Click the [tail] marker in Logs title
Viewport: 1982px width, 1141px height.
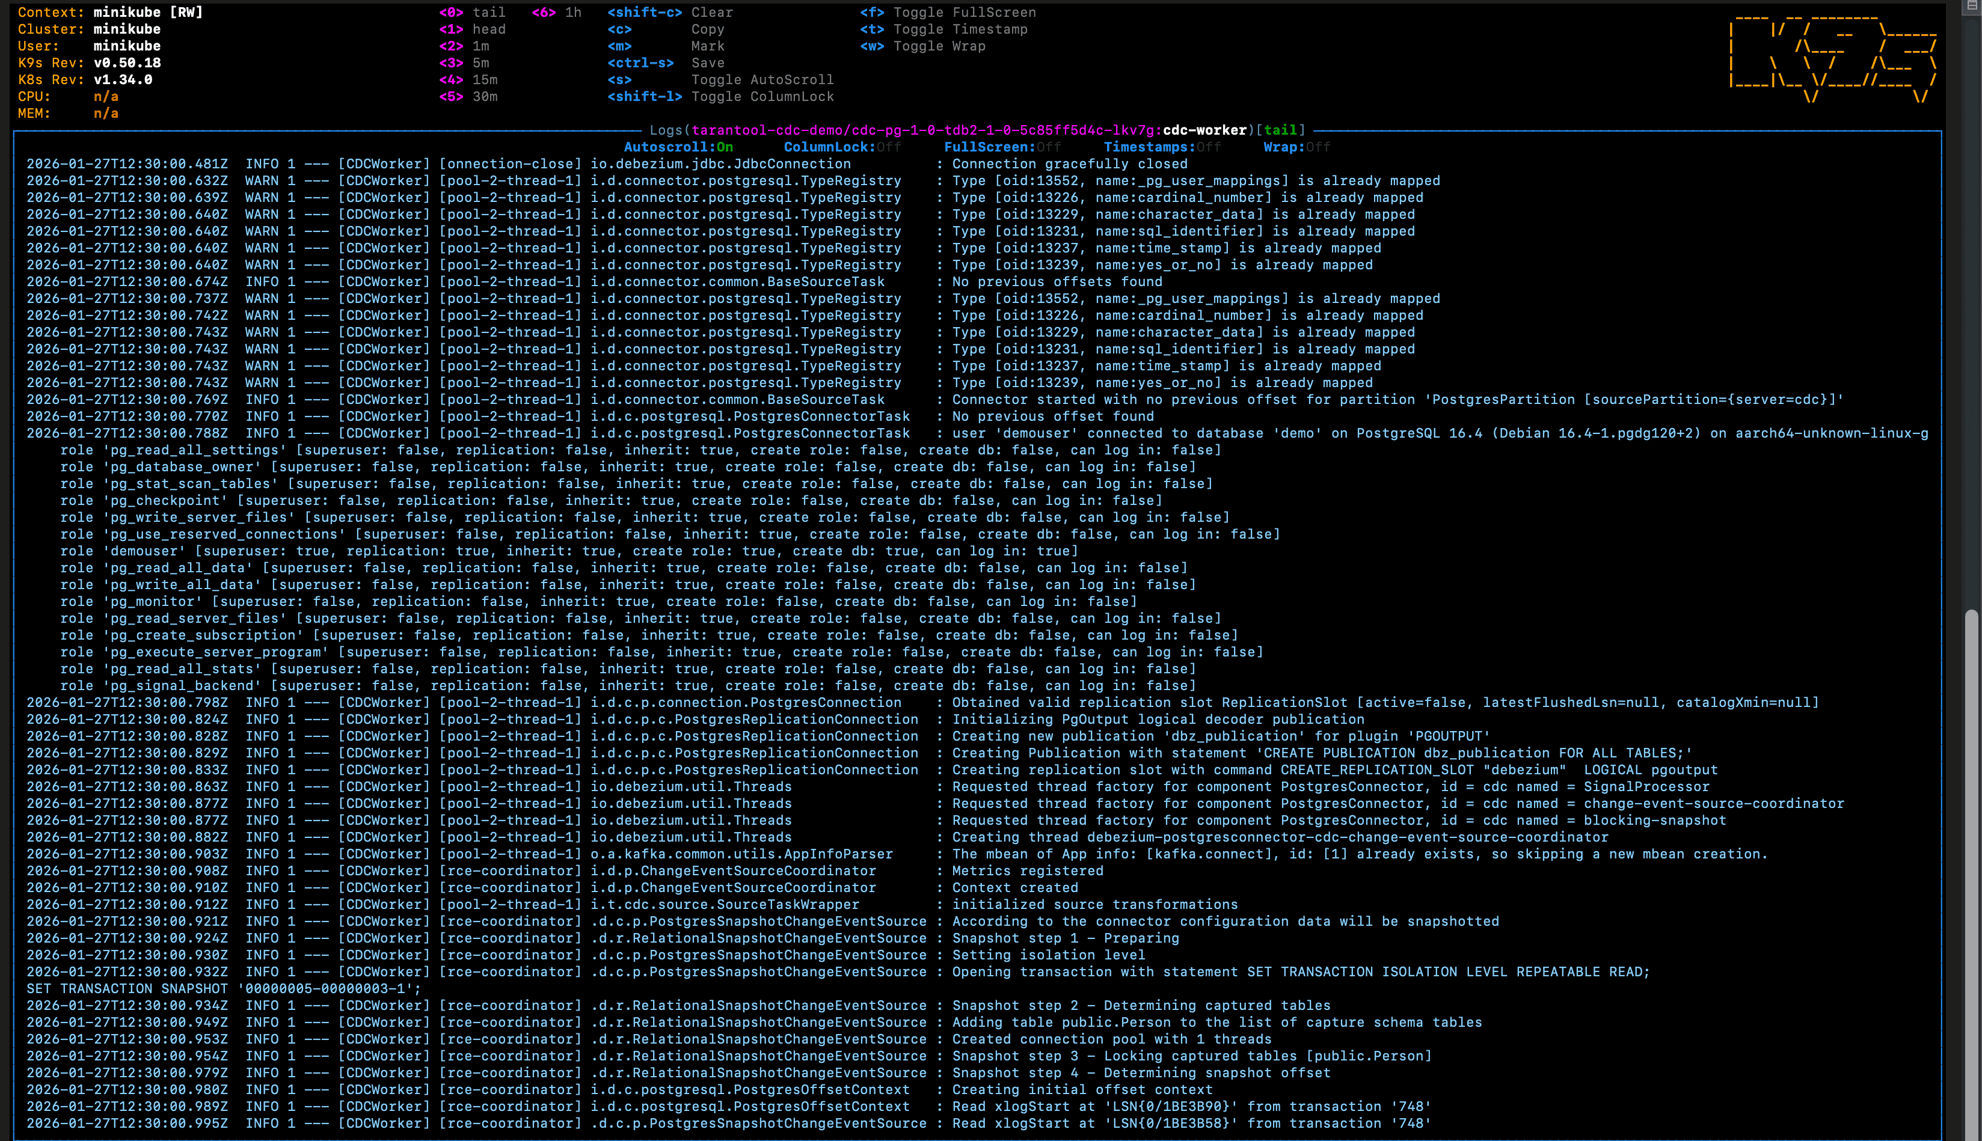tap(1281, 130)
